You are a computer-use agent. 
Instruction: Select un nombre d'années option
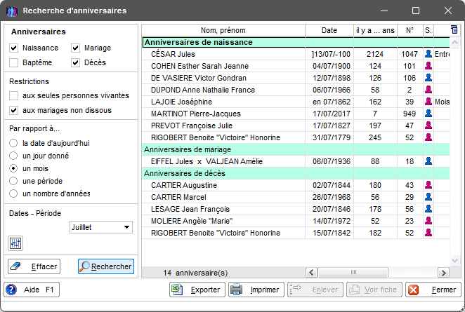click(13, 194)
